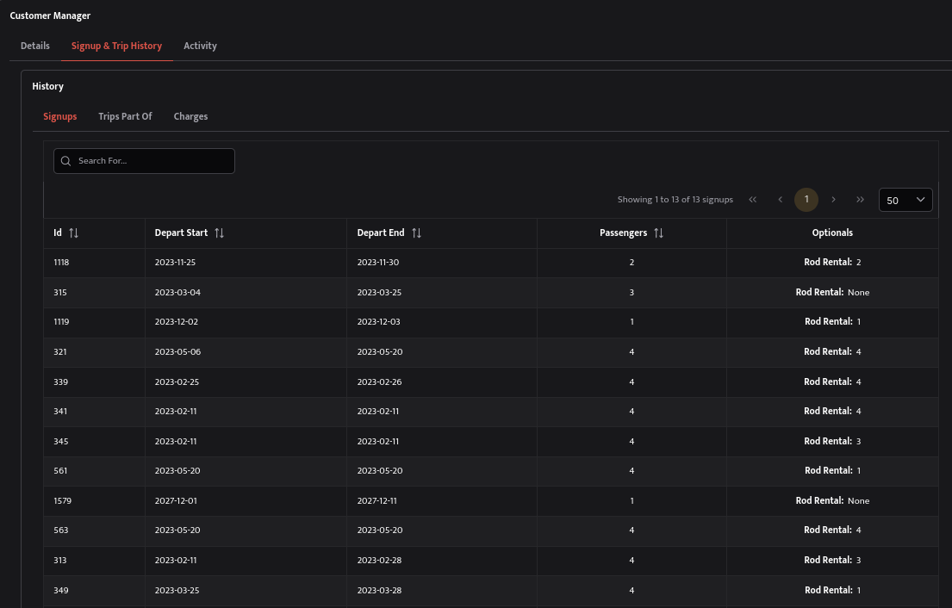Open rows-per-page dropdown showing 50

(x=905, y=201)
